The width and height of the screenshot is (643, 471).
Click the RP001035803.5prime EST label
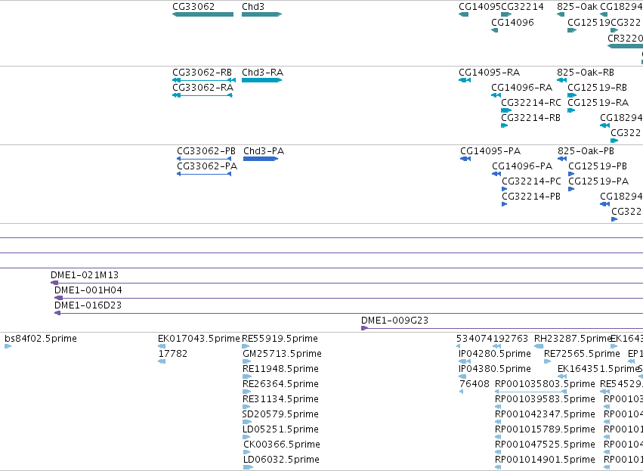point(545,384)
